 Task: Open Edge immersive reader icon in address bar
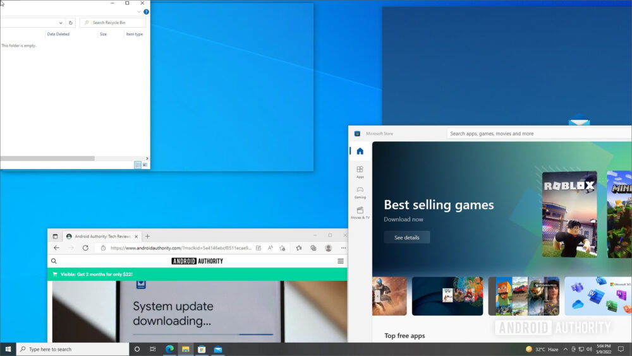click(258, 248)
